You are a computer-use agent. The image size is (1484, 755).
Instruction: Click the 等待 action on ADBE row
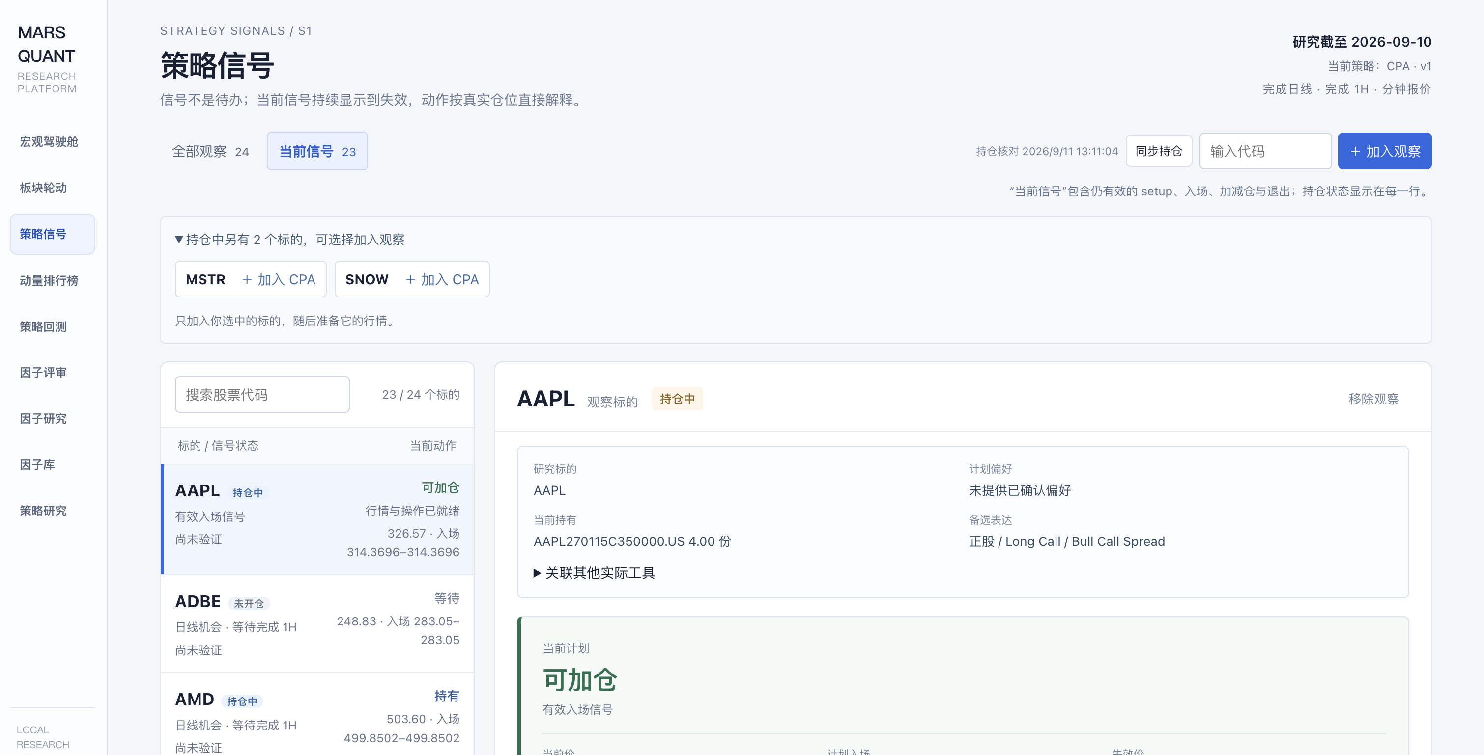[x=447, y=598]
